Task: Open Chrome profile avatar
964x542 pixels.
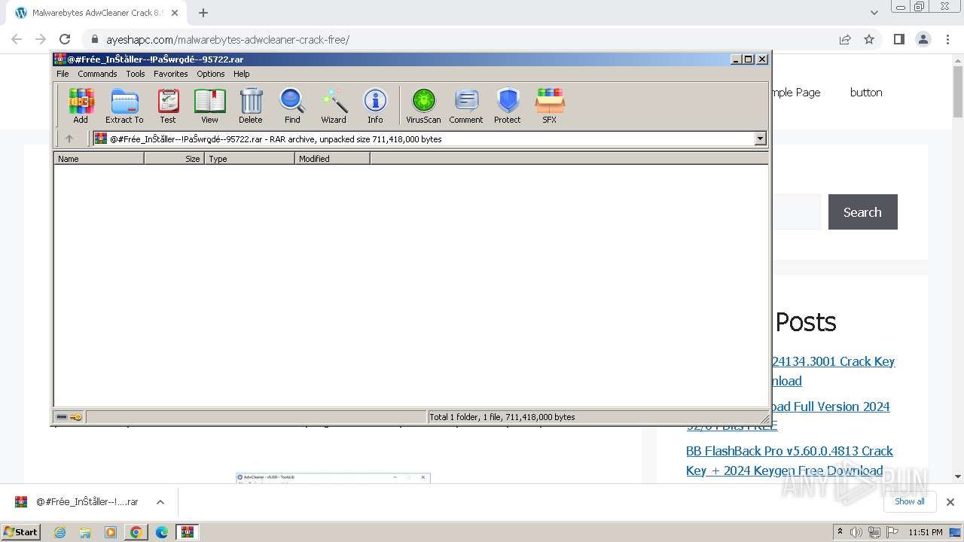Action: [x=923, y=39]
